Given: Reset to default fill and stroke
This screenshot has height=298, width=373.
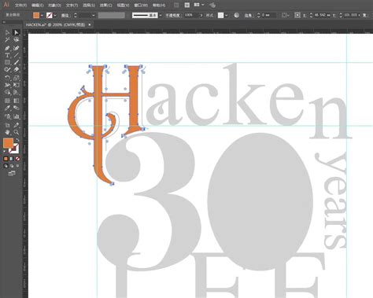Looking at the screenshot, I should 5,152.
